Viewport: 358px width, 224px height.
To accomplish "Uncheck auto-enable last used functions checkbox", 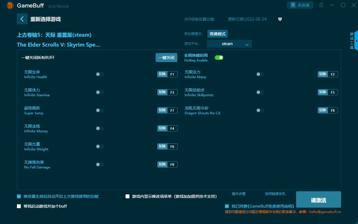I will [x=19, y=196].
